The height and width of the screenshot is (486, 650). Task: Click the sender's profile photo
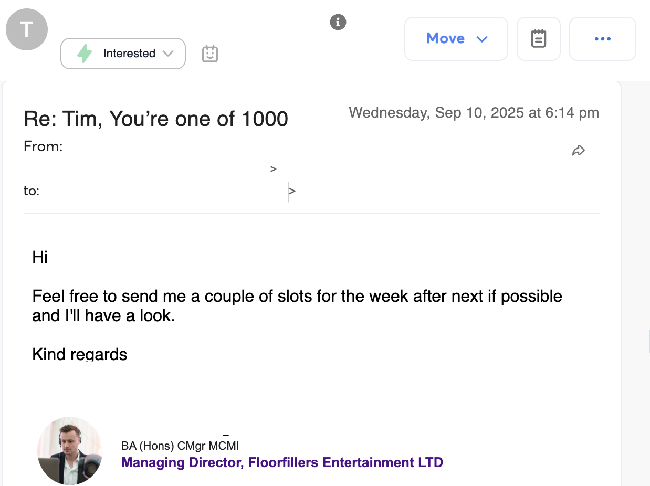[69, 450]
